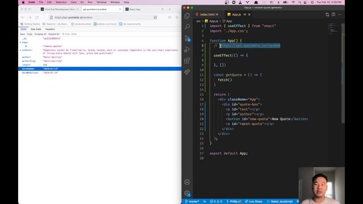Select the dateModified row in JSON viewer
This screenshot has height=204, width=363.
100,73
